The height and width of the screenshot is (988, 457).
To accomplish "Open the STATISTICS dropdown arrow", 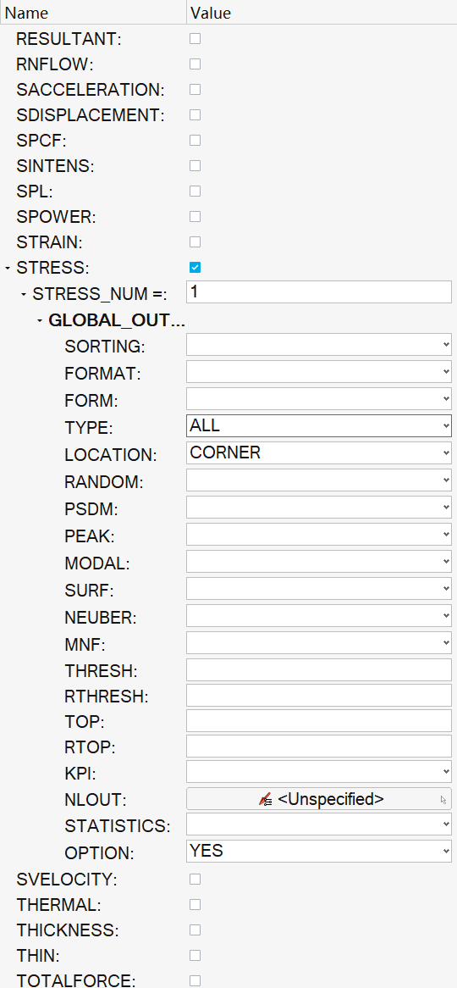I will [x=446, y=824].
